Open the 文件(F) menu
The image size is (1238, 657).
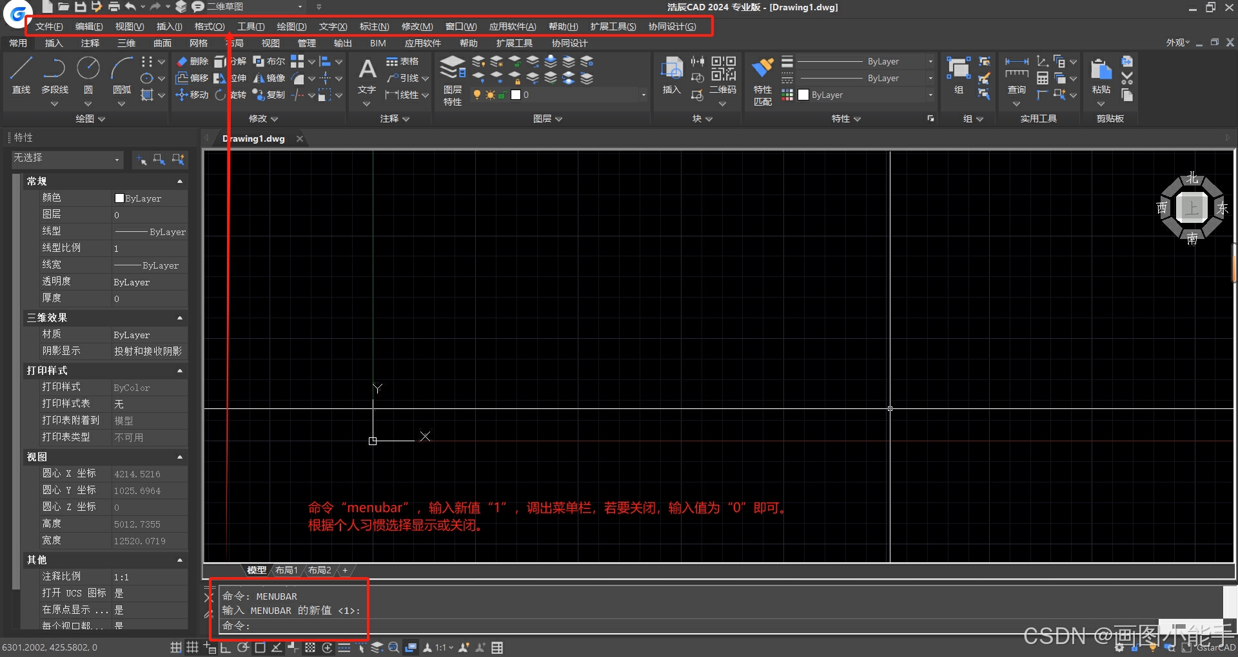click(49, 26)
